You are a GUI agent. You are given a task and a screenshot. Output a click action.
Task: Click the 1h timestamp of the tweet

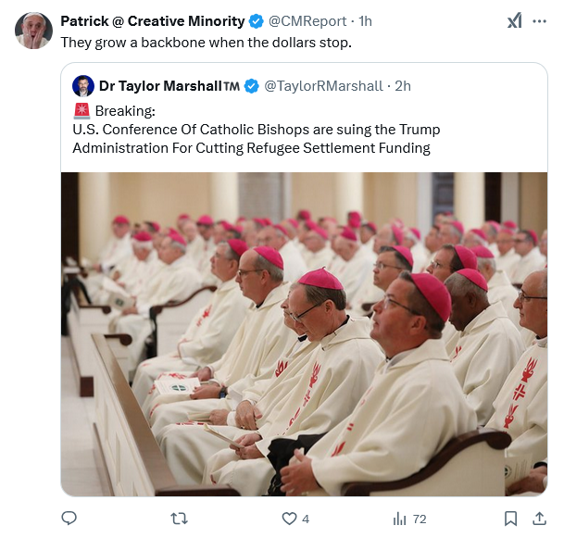(365, 21)
